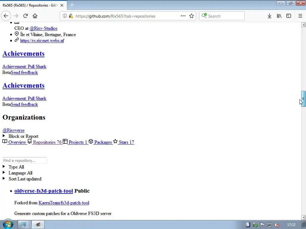Open the first Achievements heading link
Viewport: 306px width, 229px height.
pyautogui.click(x=23, y=54)
